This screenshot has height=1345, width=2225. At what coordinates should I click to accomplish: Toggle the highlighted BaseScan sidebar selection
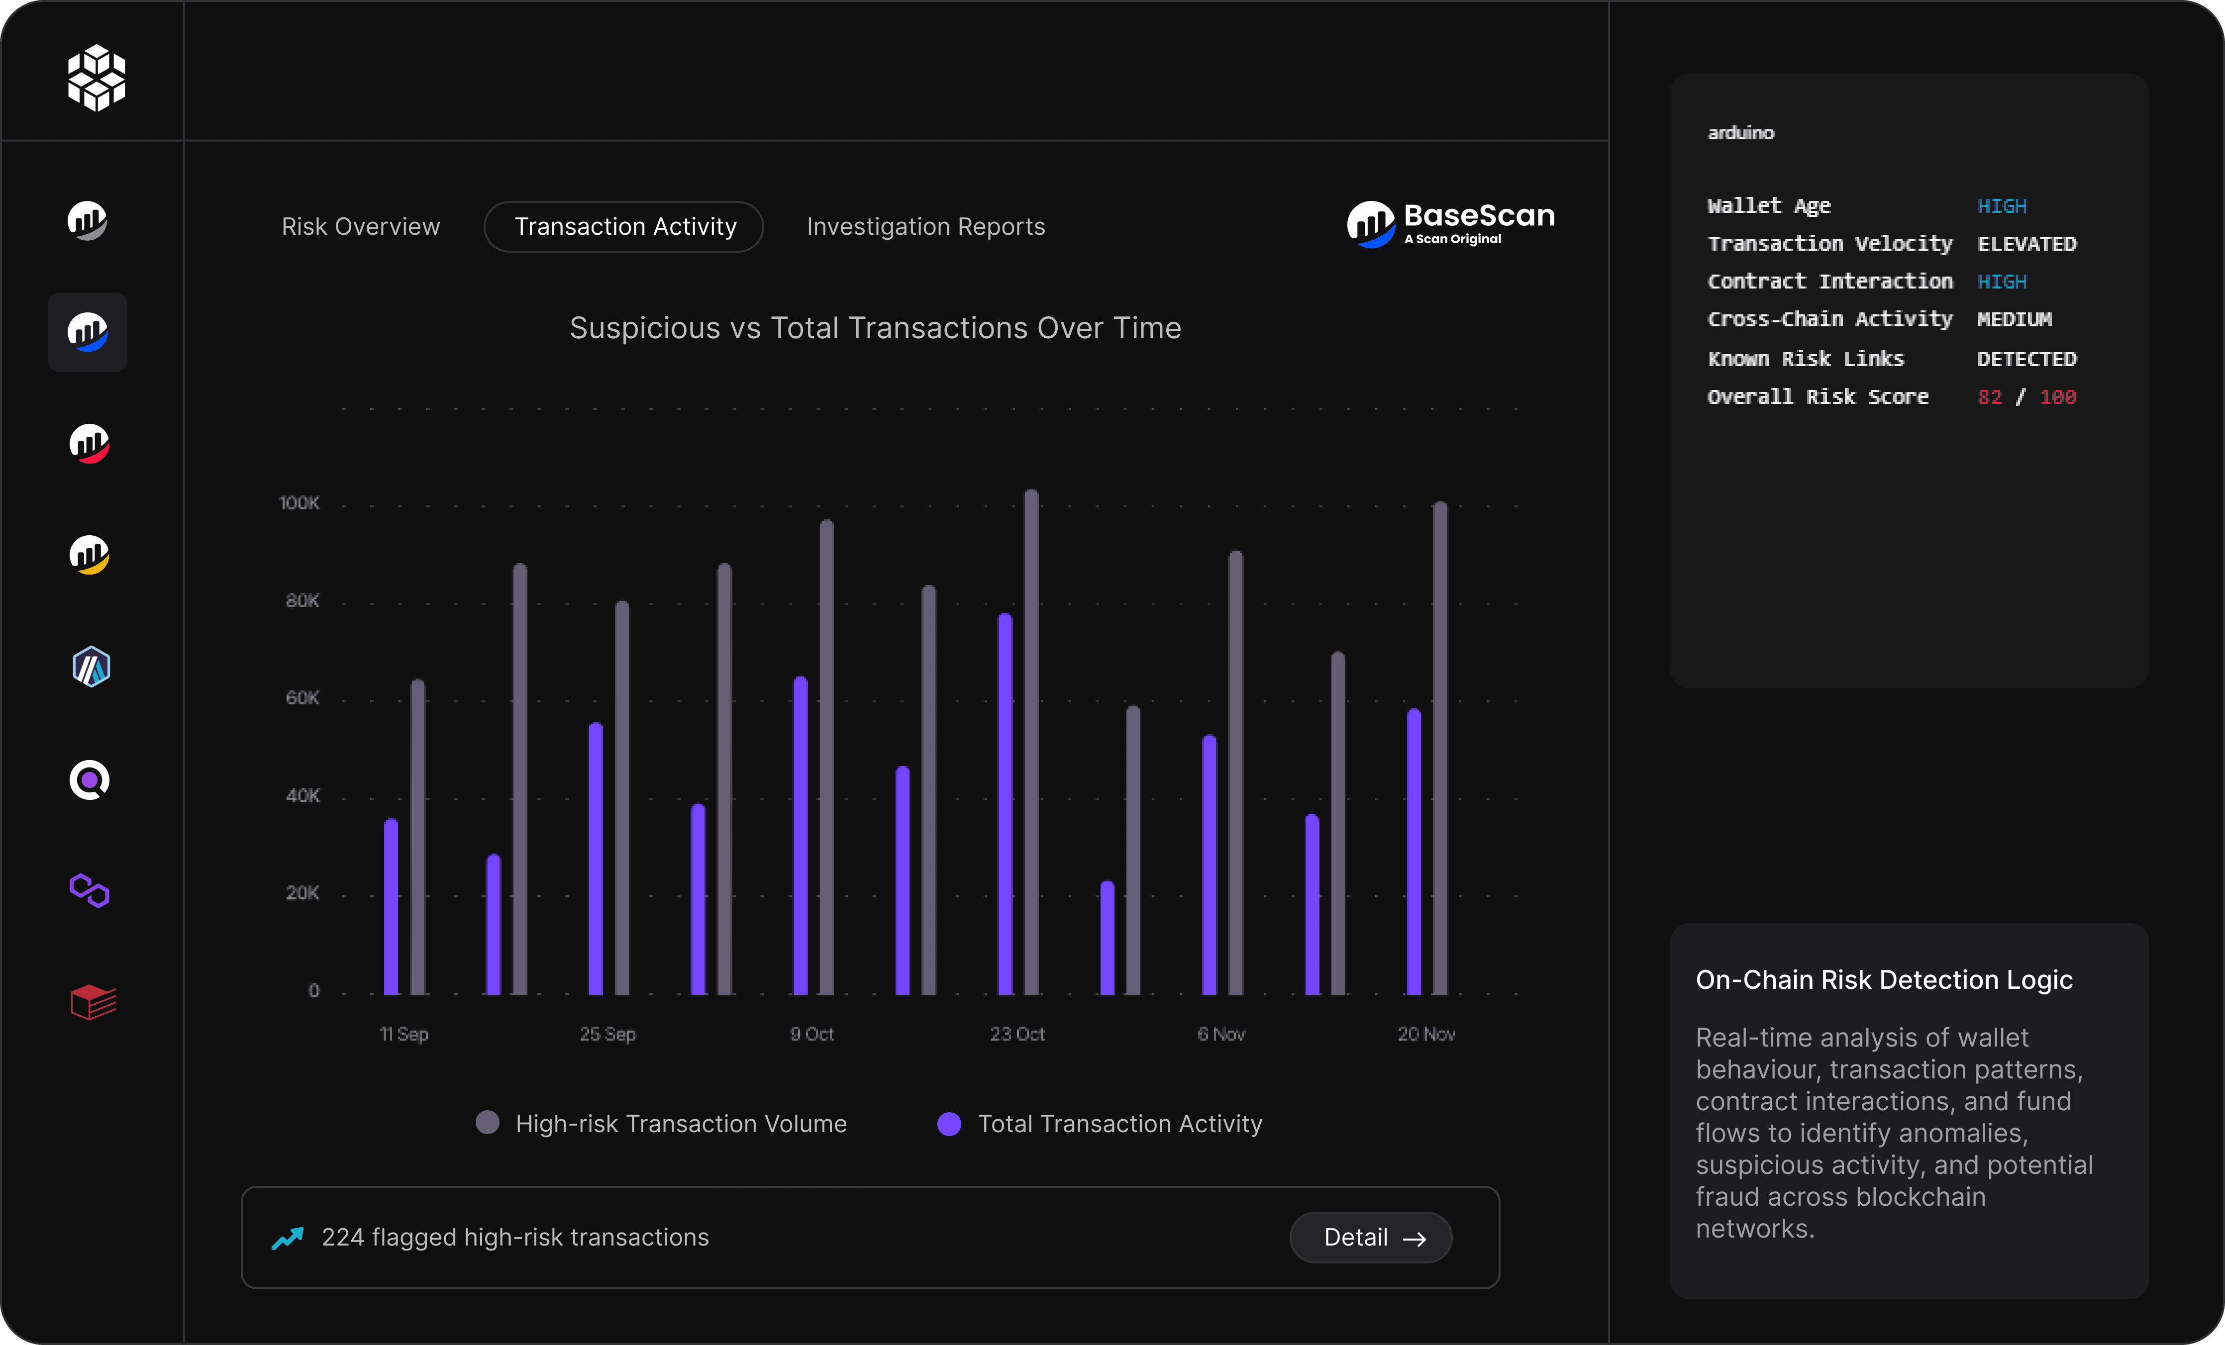pos(88,331)
